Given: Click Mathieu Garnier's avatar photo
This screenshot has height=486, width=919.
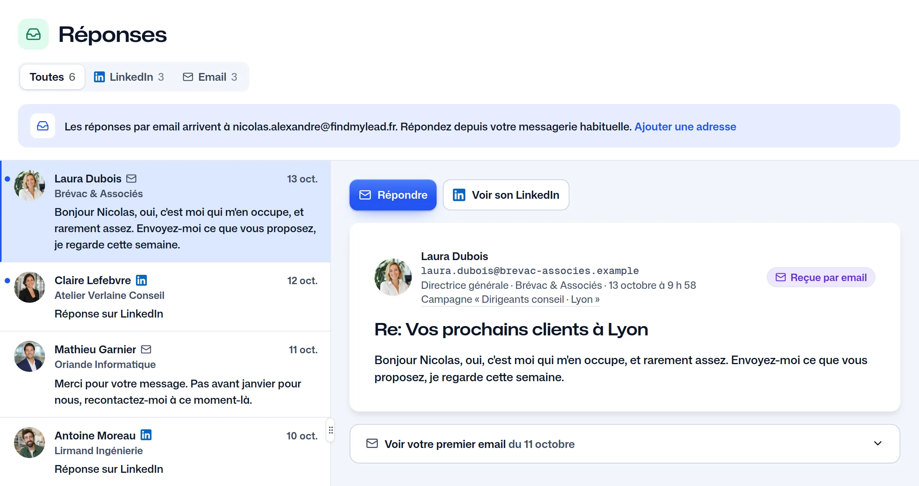Looking at the screenshot, I should pyautogui.click(x=30, y=356).
